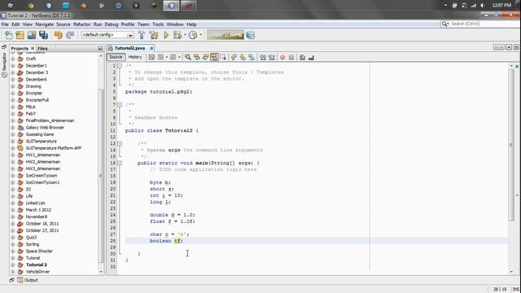Click the Find Selection magnifier icon
Image resolution: width=521 pixels, height=293 pixels.
click(x=188, y=57)
